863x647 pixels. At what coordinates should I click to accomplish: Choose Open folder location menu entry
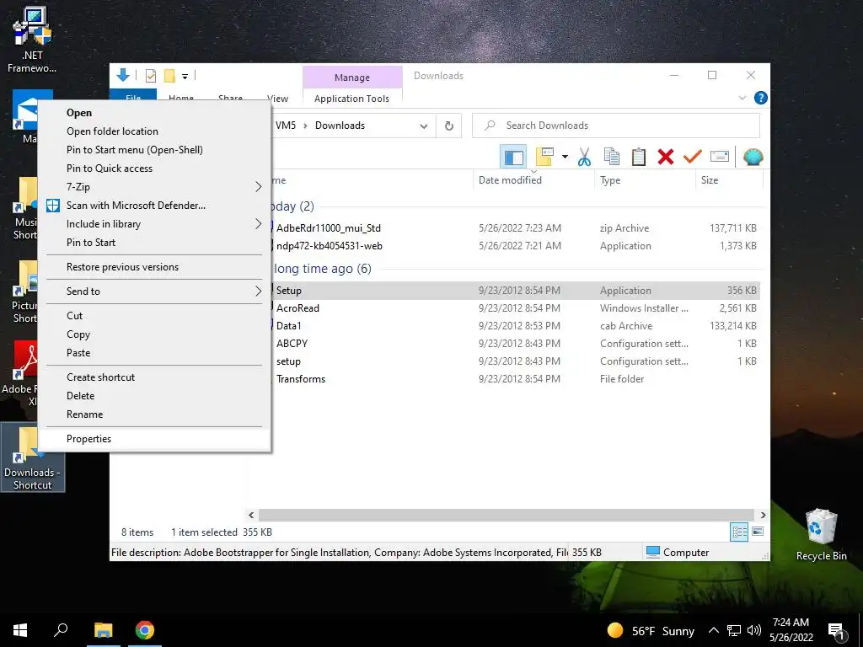155,131
